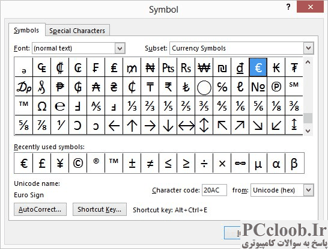Click the Shortcut Key... button
The image size is (328, 249).
pyautogui.click(x=100, y=209)
